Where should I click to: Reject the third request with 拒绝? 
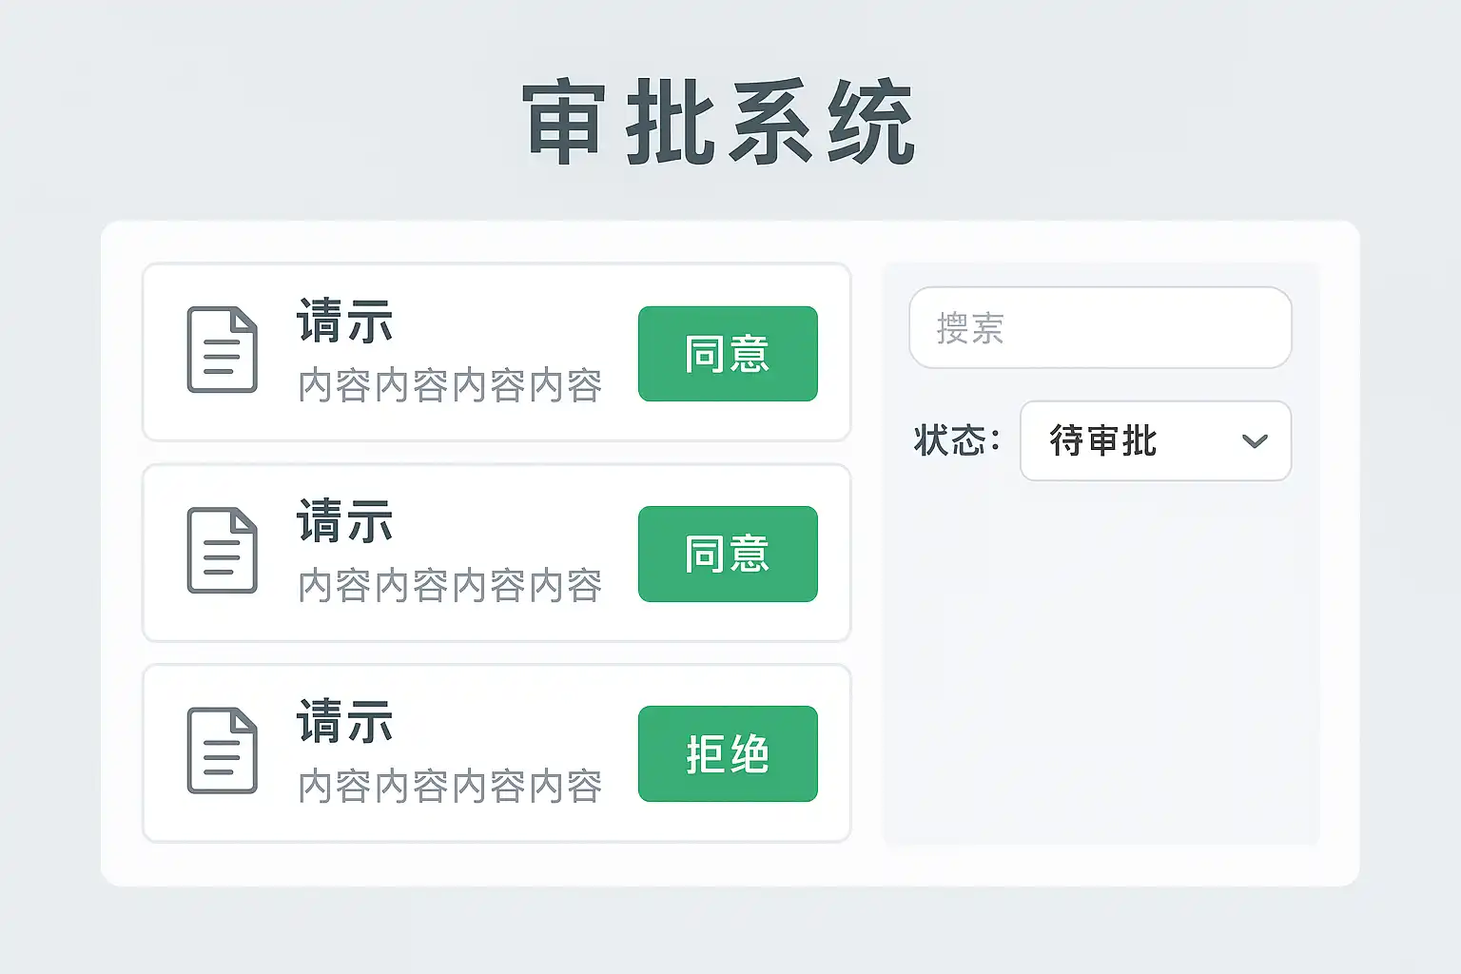tap(728, 753)
